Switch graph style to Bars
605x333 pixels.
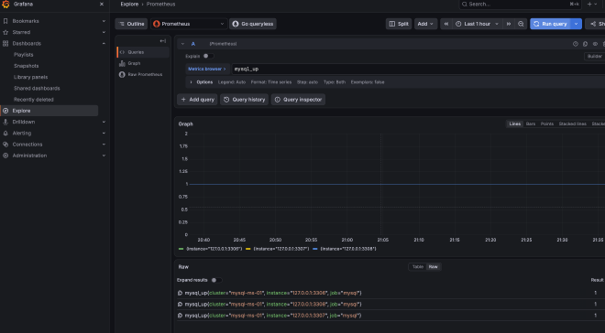coord(531,124)
